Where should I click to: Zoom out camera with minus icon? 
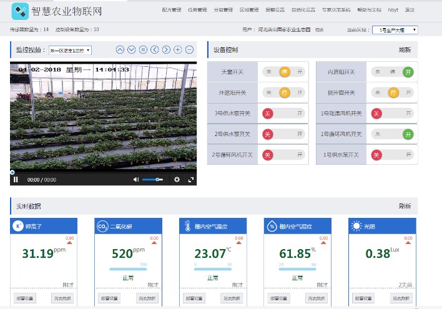click(x=189, y=50)
